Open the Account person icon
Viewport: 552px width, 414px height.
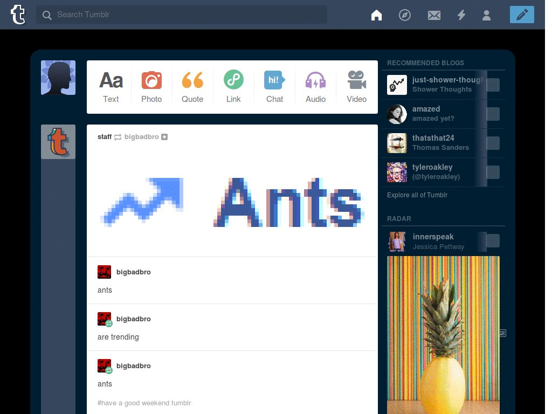click(486, 15)
